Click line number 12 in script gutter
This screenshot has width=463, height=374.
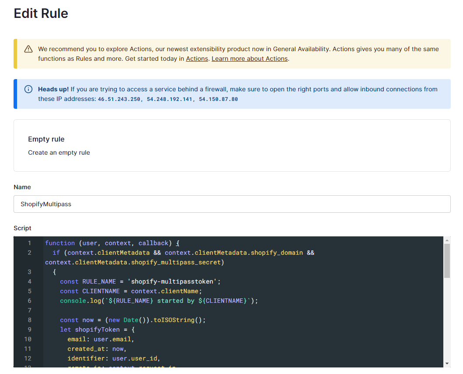click(x=28, y=358)
